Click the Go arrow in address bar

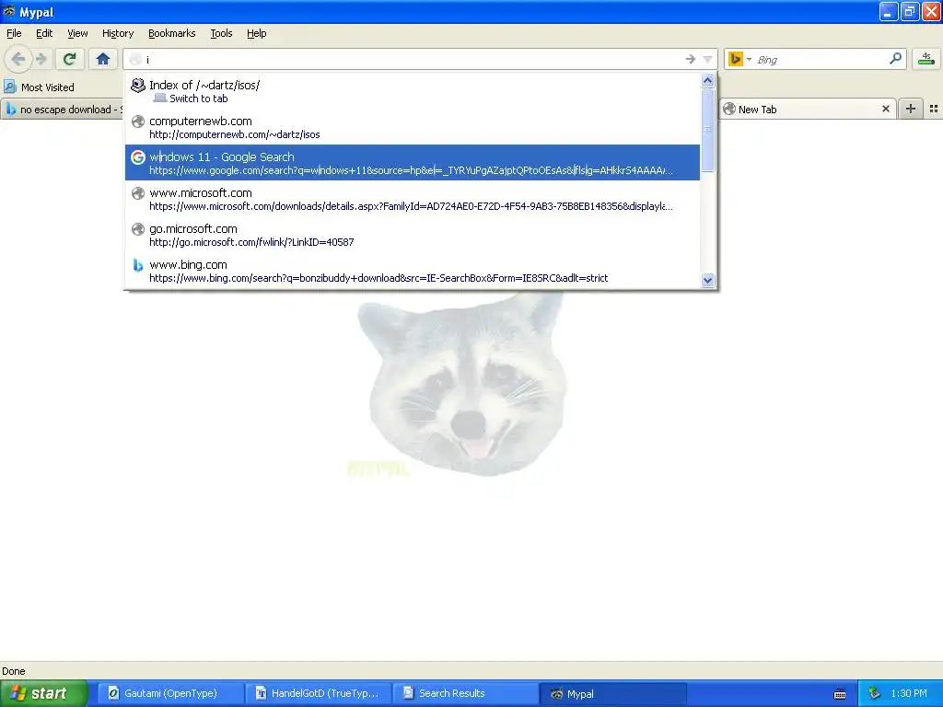(x=690, y=59)
